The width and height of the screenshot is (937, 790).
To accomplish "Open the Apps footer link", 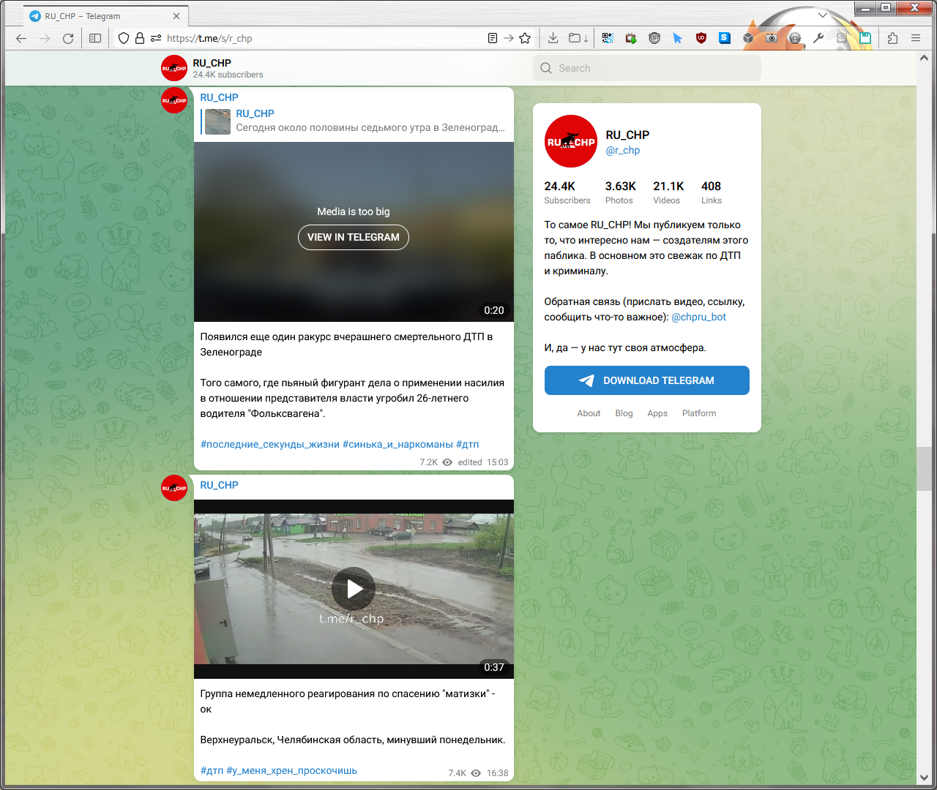I will 657,413.
